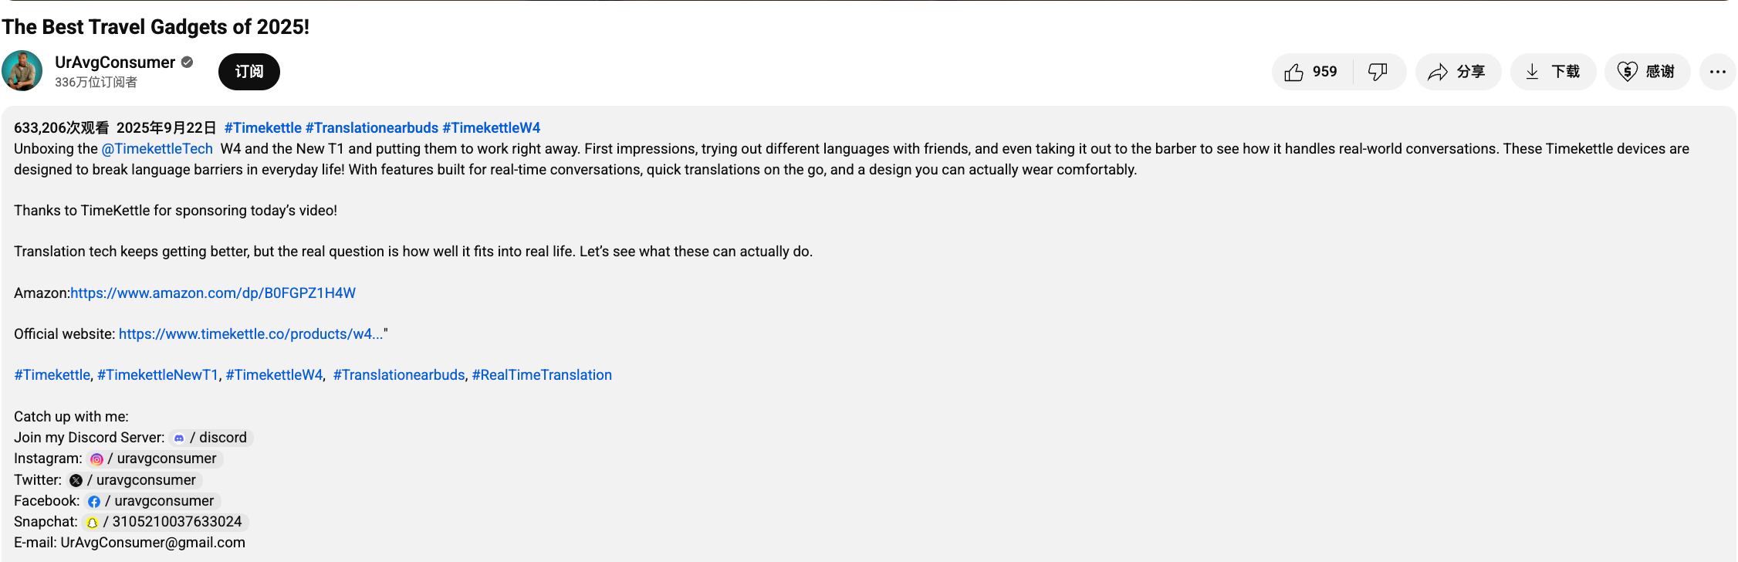Open the Amazon product link
The height and width of the screenshot is (562, 1738).
[x=213, y=293]
